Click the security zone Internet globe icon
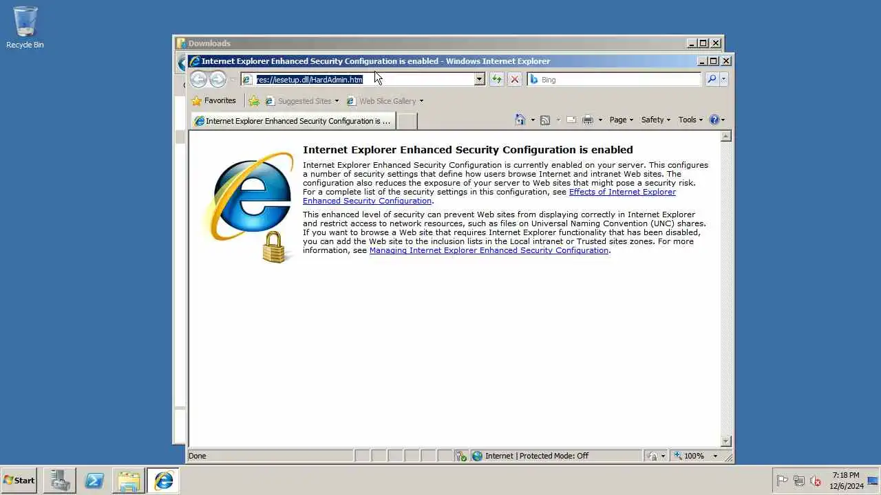 (477, 456)
